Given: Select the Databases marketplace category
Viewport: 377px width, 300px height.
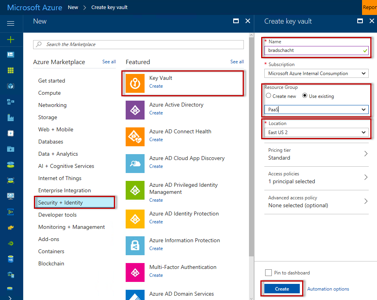Looking at the screenshot, I should tap(50, 142).
